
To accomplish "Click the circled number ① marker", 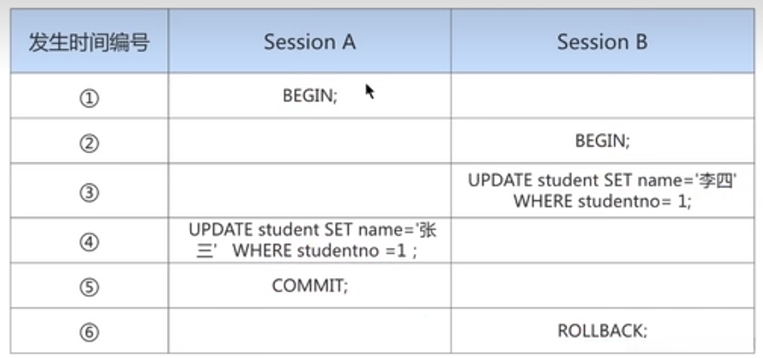I will (89, 98).
